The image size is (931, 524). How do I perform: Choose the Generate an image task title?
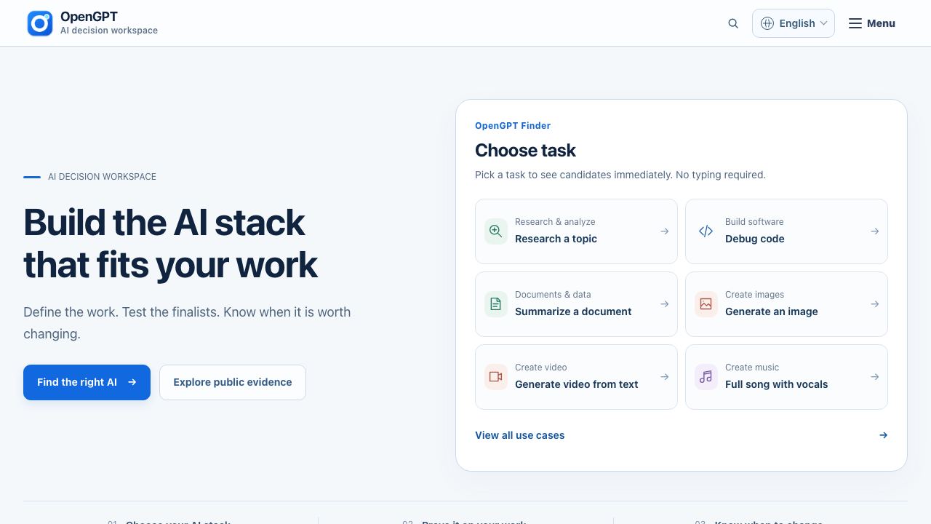[771, 311]
